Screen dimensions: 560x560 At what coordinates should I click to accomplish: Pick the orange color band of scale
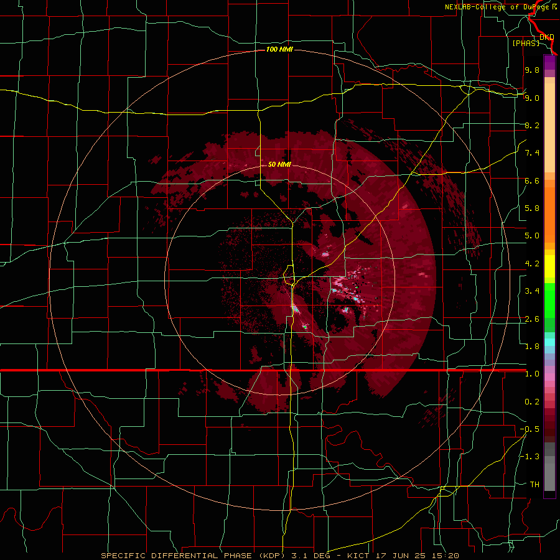(x=549, y=215)
